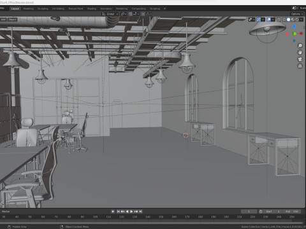Click the negative Z axis gizmo dot
This screenshot has height=229, width=306.
tap(294, 41)
